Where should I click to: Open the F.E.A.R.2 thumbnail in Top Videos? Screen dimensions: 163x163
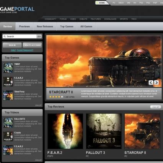click(x=8, y=150)
